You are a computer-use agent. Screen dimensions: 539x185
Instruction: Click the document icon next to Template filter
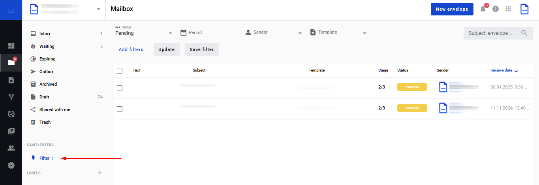(313, 32)
